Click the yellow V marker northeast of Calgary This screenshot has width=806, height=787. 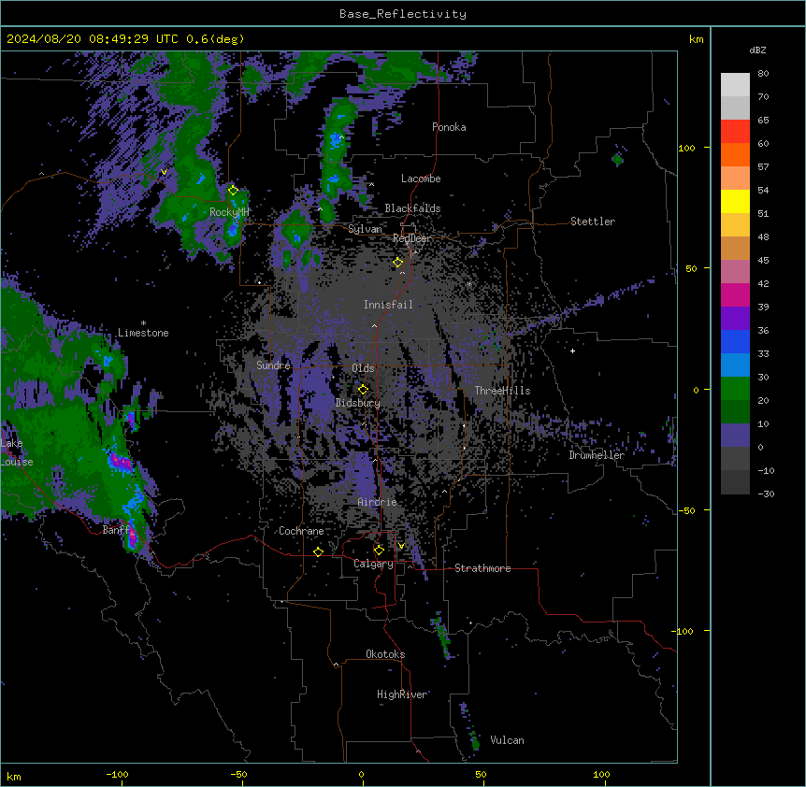pos(401,546)
